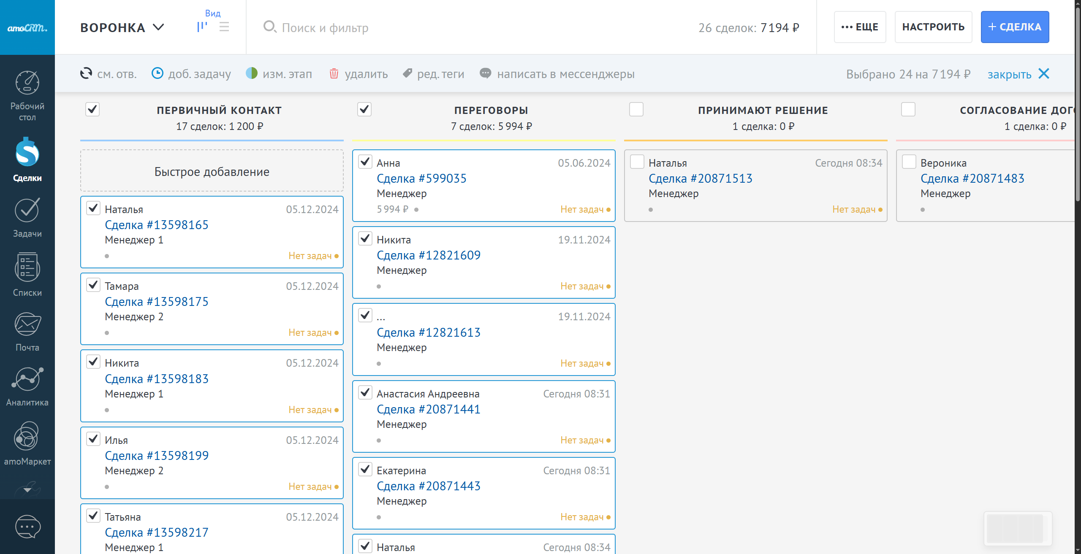
Task: Open Почта mail icon in sidebar
Action: (x=27, y=324)
